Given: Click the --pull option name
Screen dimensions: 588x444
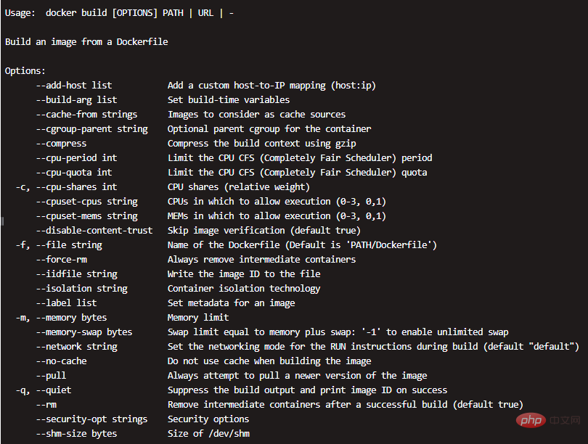Looking at the screenshot, I should coord(51,376).
